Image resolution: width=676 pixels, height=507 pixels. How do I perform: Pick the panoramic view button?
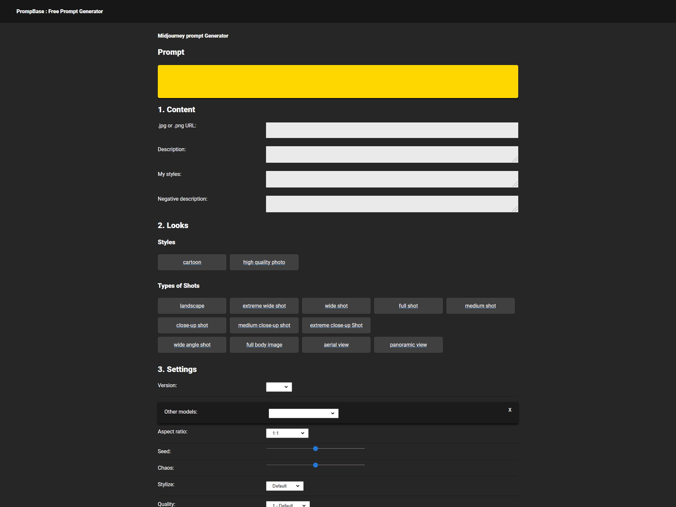coord(408,345)
